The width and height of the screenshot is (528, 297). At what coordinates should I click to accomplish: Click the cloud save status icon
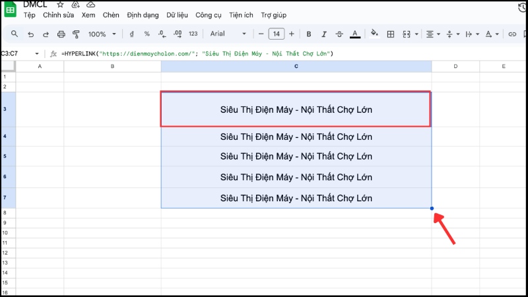pos(90,5)
